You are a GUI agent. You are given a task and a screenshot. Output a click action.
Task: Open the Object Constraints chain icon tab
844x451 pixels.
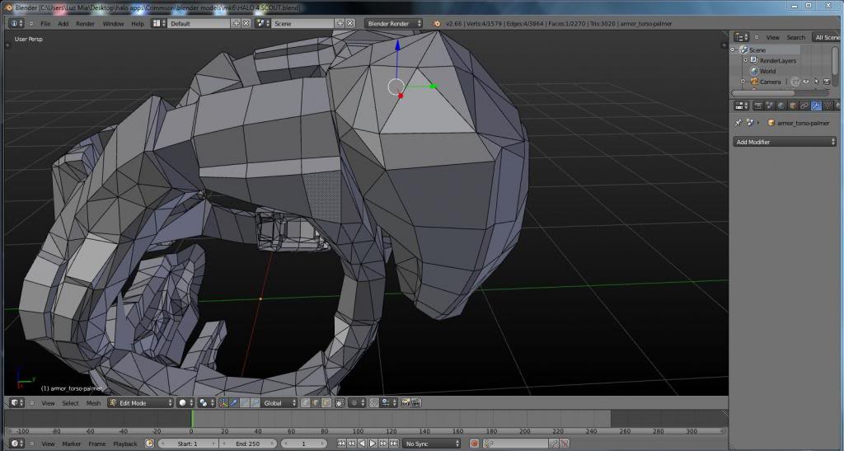click(x=804, y=106)
